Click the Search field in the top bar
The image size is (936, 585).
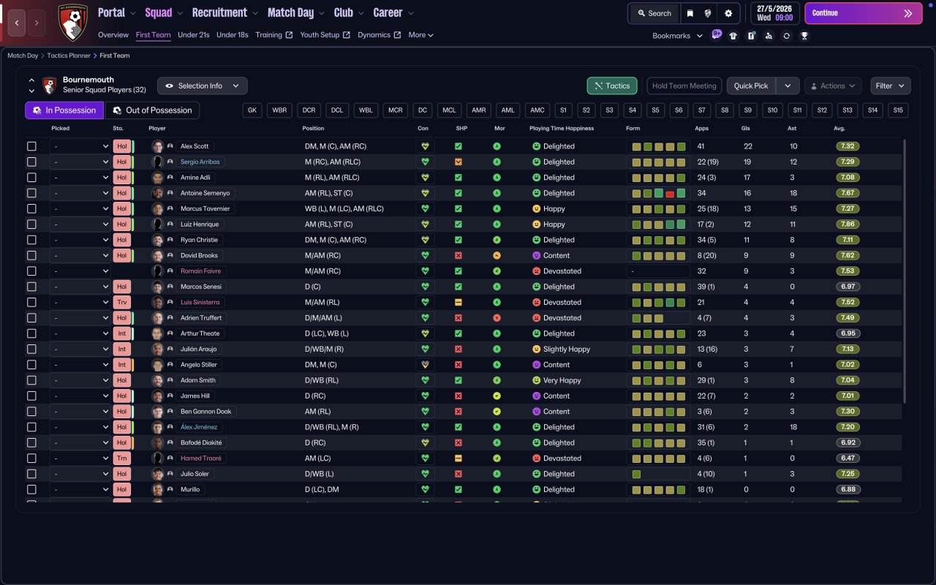[x=654, y=13]
